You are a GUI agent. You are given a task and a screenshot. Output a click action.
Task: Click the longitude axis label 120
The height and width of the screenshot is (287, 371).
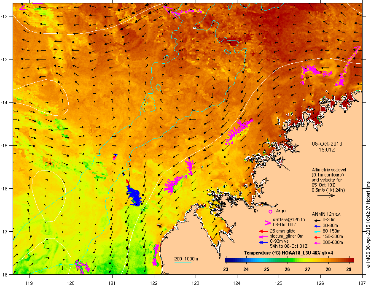click(71, 283)
